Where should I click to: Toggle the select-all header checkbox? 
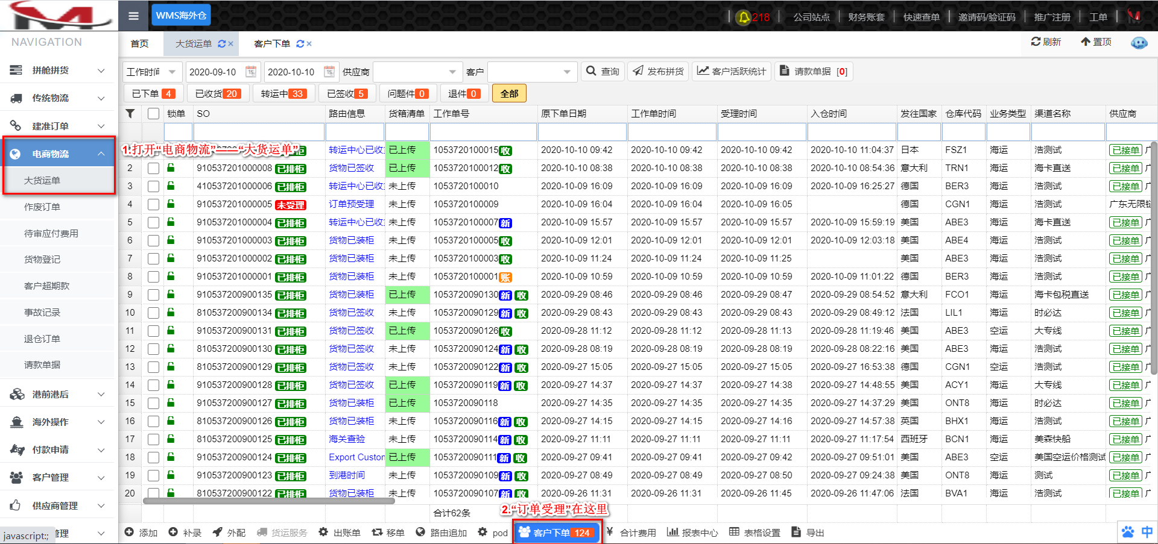click(x=154, y=113)
